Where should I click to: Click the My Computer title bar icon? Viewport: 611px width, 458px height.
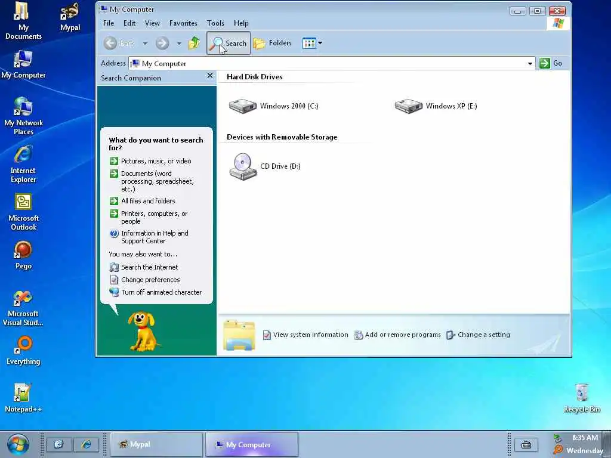(x=104, y=9)
